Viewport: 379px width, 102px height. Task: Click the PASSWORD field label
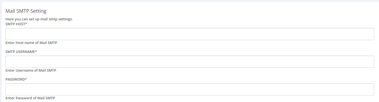pyautogui.click(x=16, y=79)
